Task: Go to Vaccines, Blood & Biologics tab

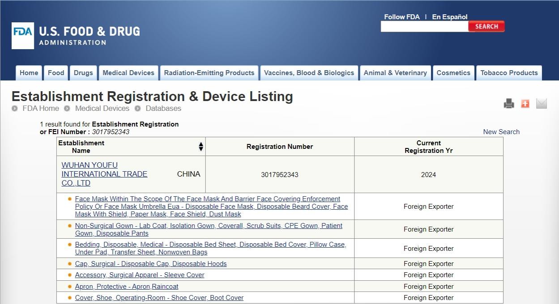Action: pos(309,73)
